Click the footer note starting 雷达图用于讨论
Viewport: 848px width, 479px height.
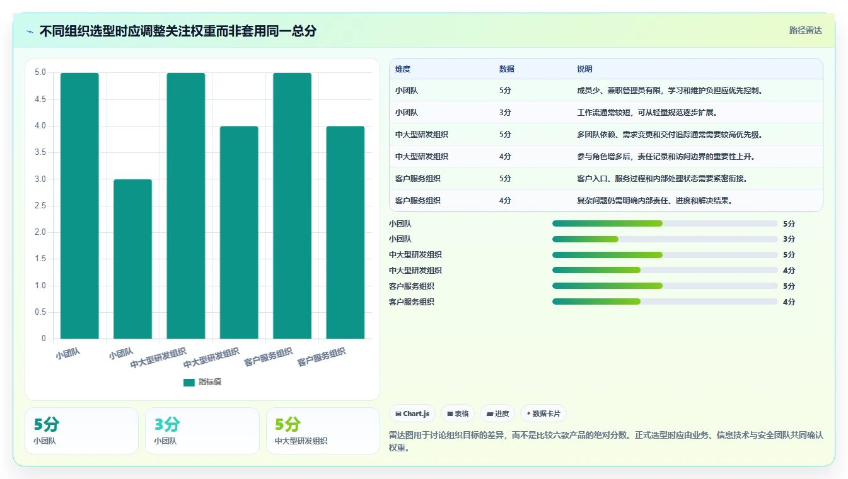tap(606, 441)
